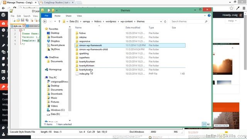Image resolution: width=247 pixels, height=139 pixels.
Task: Select the index.php file
Action: pyautogui.click(x=84, y=74)
